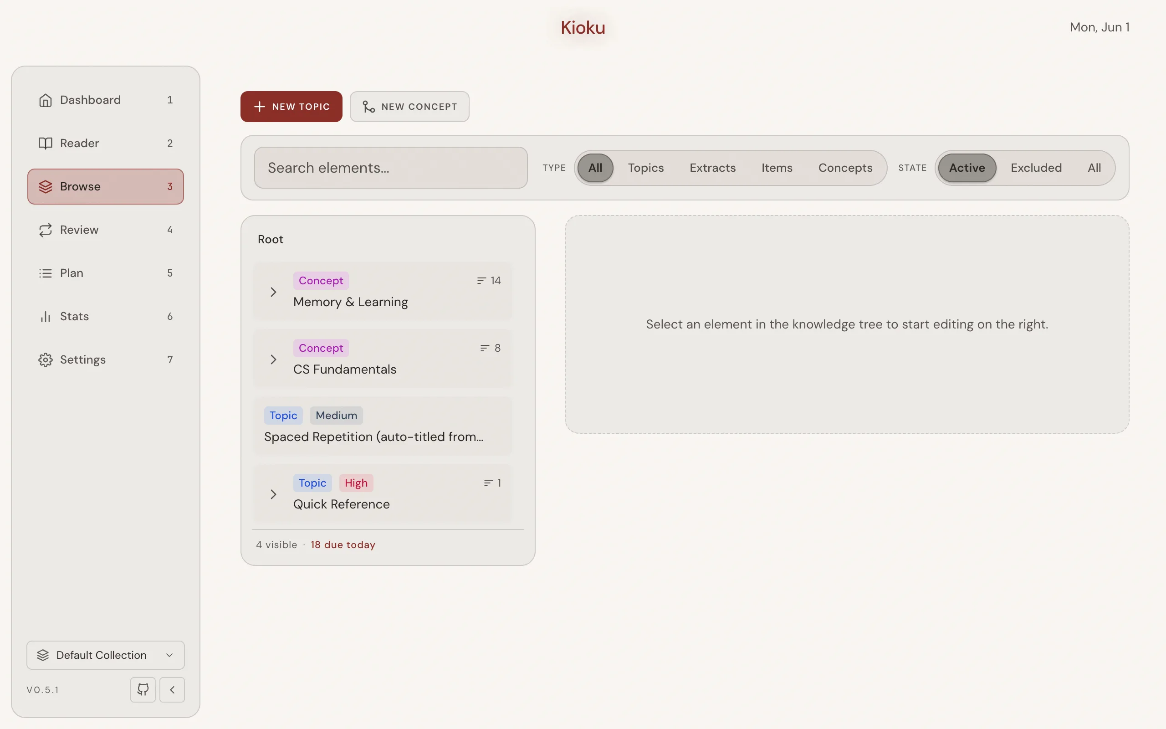Click the Plan list icon
1166x729 pixels.
coord(45,273)
